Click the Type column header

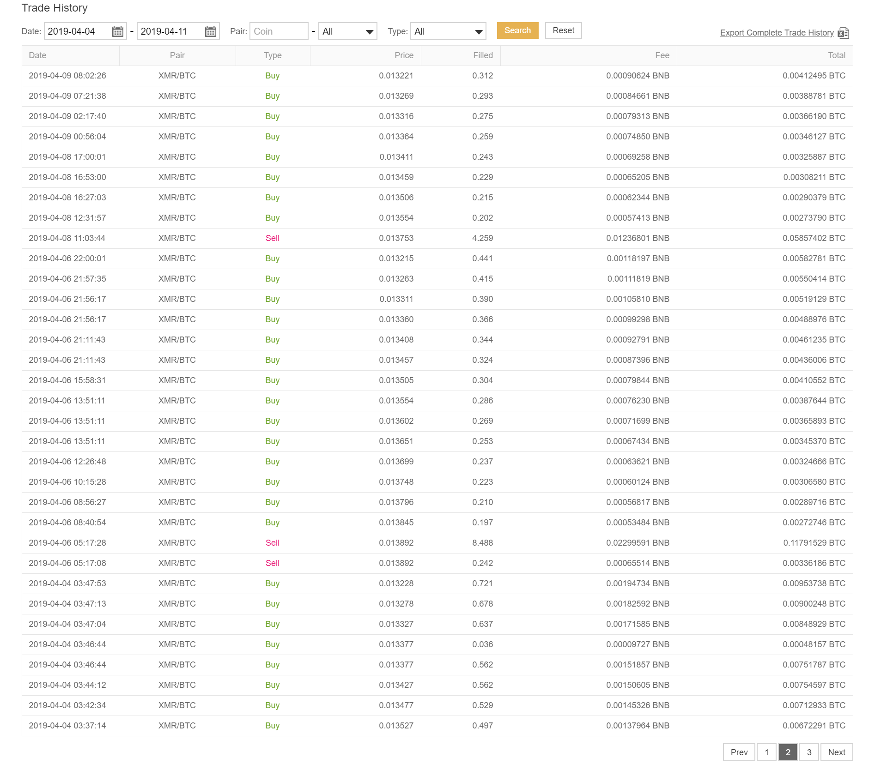(x=273, y=55)
